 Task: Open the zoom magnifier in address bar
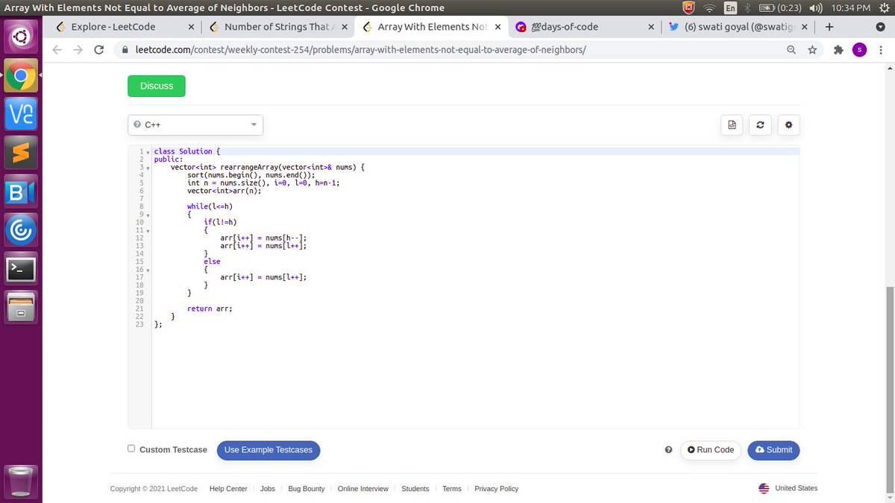pyautogui.click(x=791, y=50)
